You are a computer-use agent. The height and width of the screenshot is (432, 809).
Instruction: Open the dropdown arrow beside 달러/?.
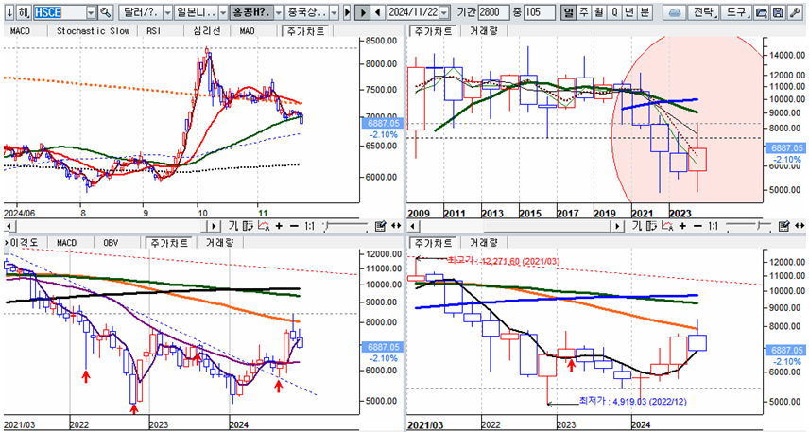click(x=167, y=12)
